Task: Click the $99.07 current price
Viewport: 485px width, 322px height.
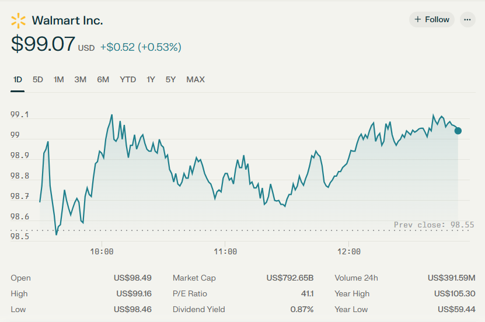Action: click(x=43, y=44)
